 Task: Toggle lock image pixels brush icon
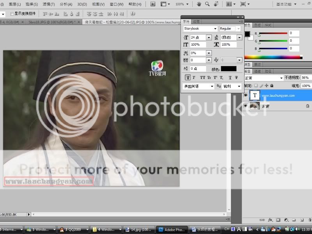tap(261, 86)
